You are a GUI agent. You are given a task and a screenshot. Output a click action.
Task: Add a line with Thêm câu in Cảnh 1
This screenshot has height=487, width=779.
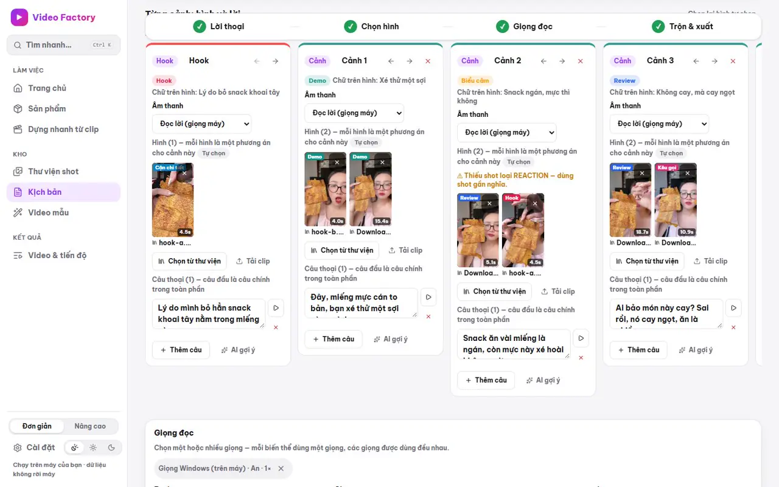pyautogui.click(x=334, y=339)
